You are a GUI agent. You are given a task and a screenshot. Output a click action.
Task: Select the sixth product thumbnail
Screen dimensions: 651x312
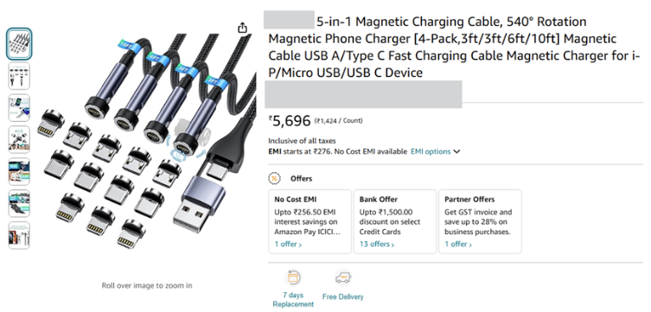pyautogui.click(x=19, y=203)
